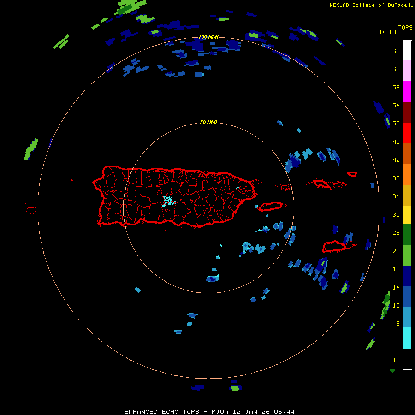
Task: Click the 50 NMI range ring label
Action: [208, 122]
